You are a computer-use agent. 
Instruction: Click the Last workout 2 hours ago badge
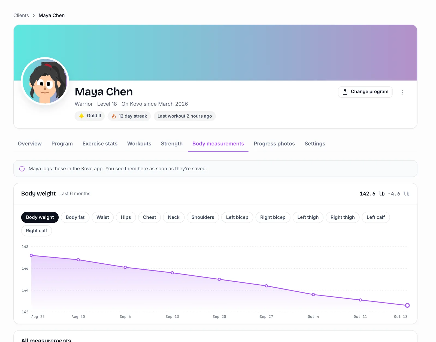[x=185, y=116]
